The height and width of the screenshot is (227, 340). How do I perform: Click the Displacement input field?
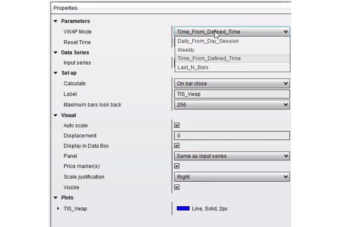tap(232, 136)
